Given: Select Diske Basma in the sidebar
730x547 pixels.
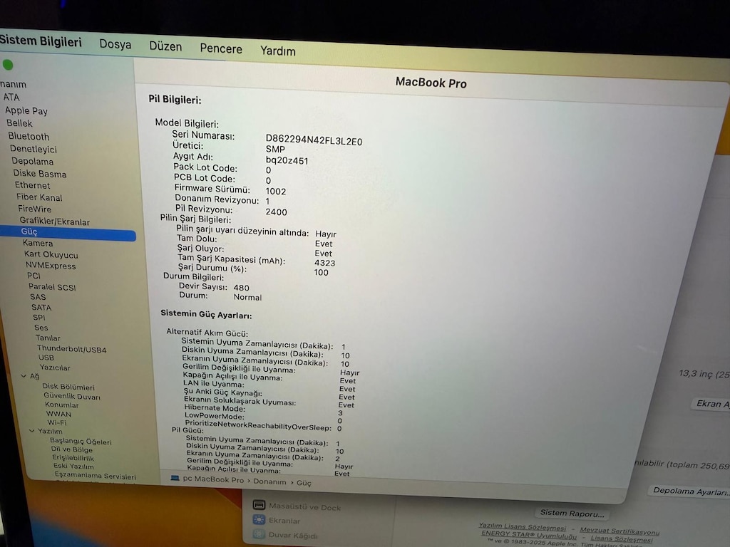Looking at the screenshot, I should pos(40,174).
